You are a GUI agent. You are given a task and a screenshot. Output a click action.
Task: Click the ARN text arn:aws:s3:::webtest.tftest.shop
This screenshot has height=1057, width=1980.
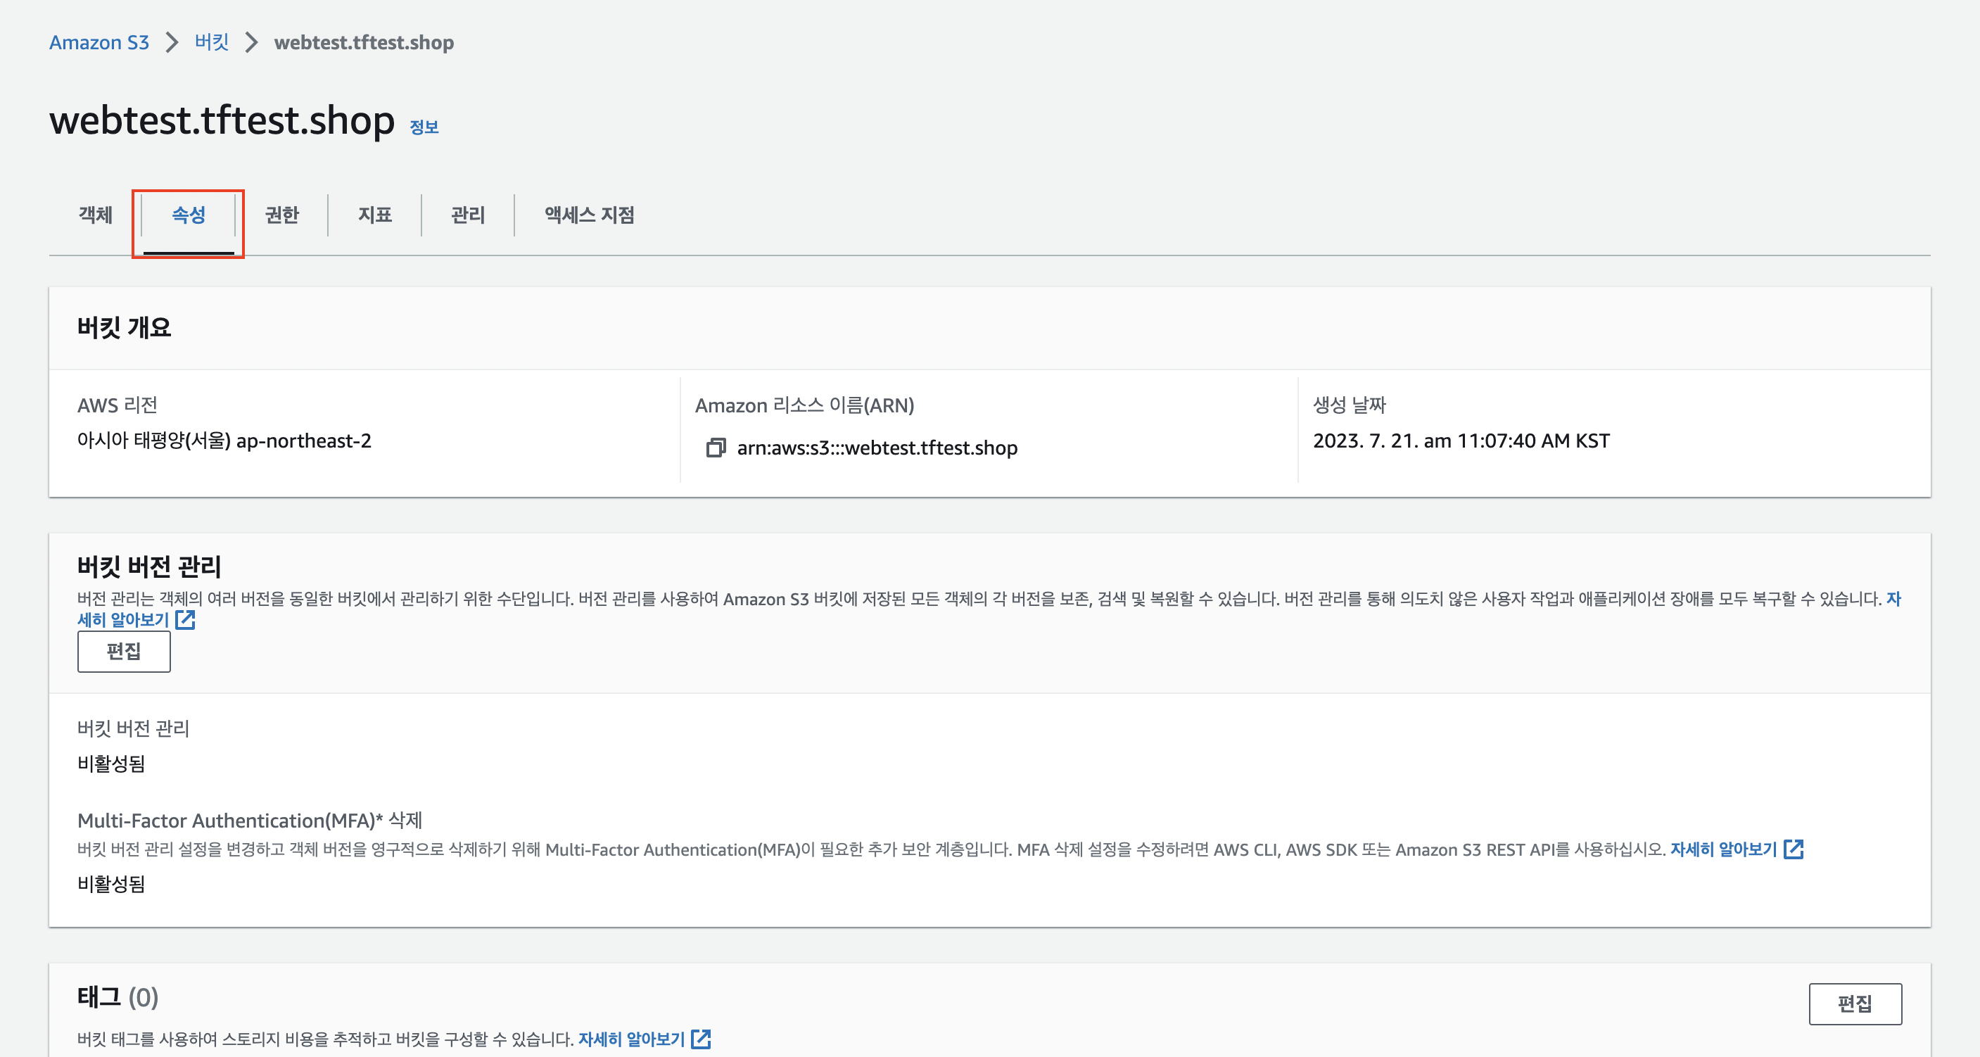point(877,448)
